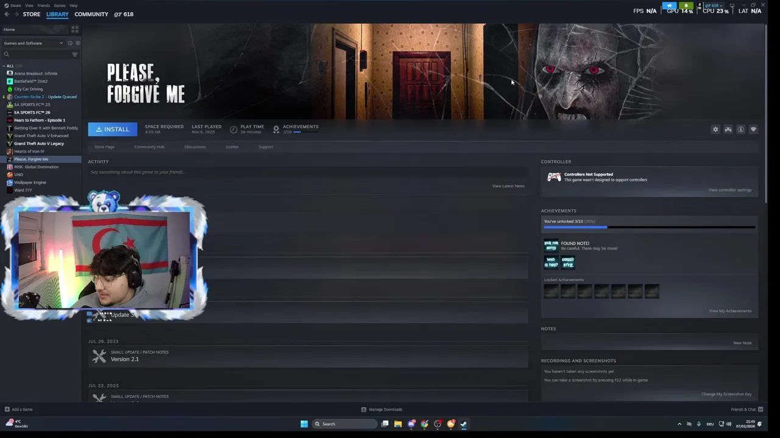Click the Friends & Chat icon
Viewport: 780px width, 438px height.
760,409
